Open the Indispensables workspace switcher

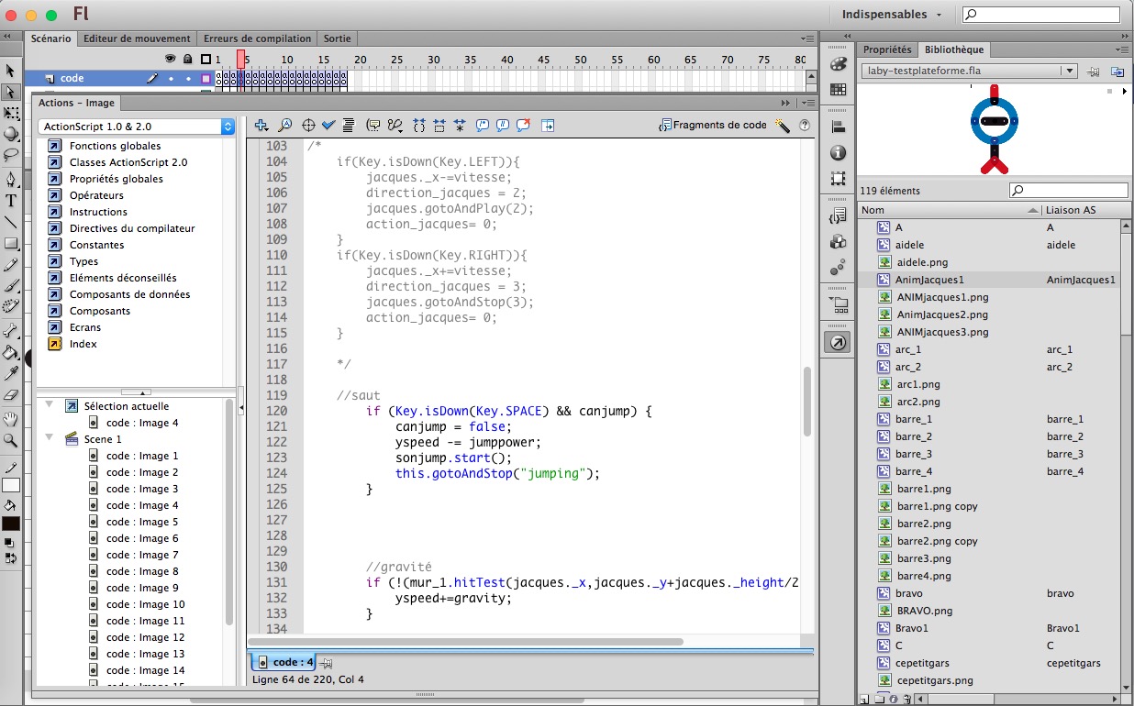(892, 15)
